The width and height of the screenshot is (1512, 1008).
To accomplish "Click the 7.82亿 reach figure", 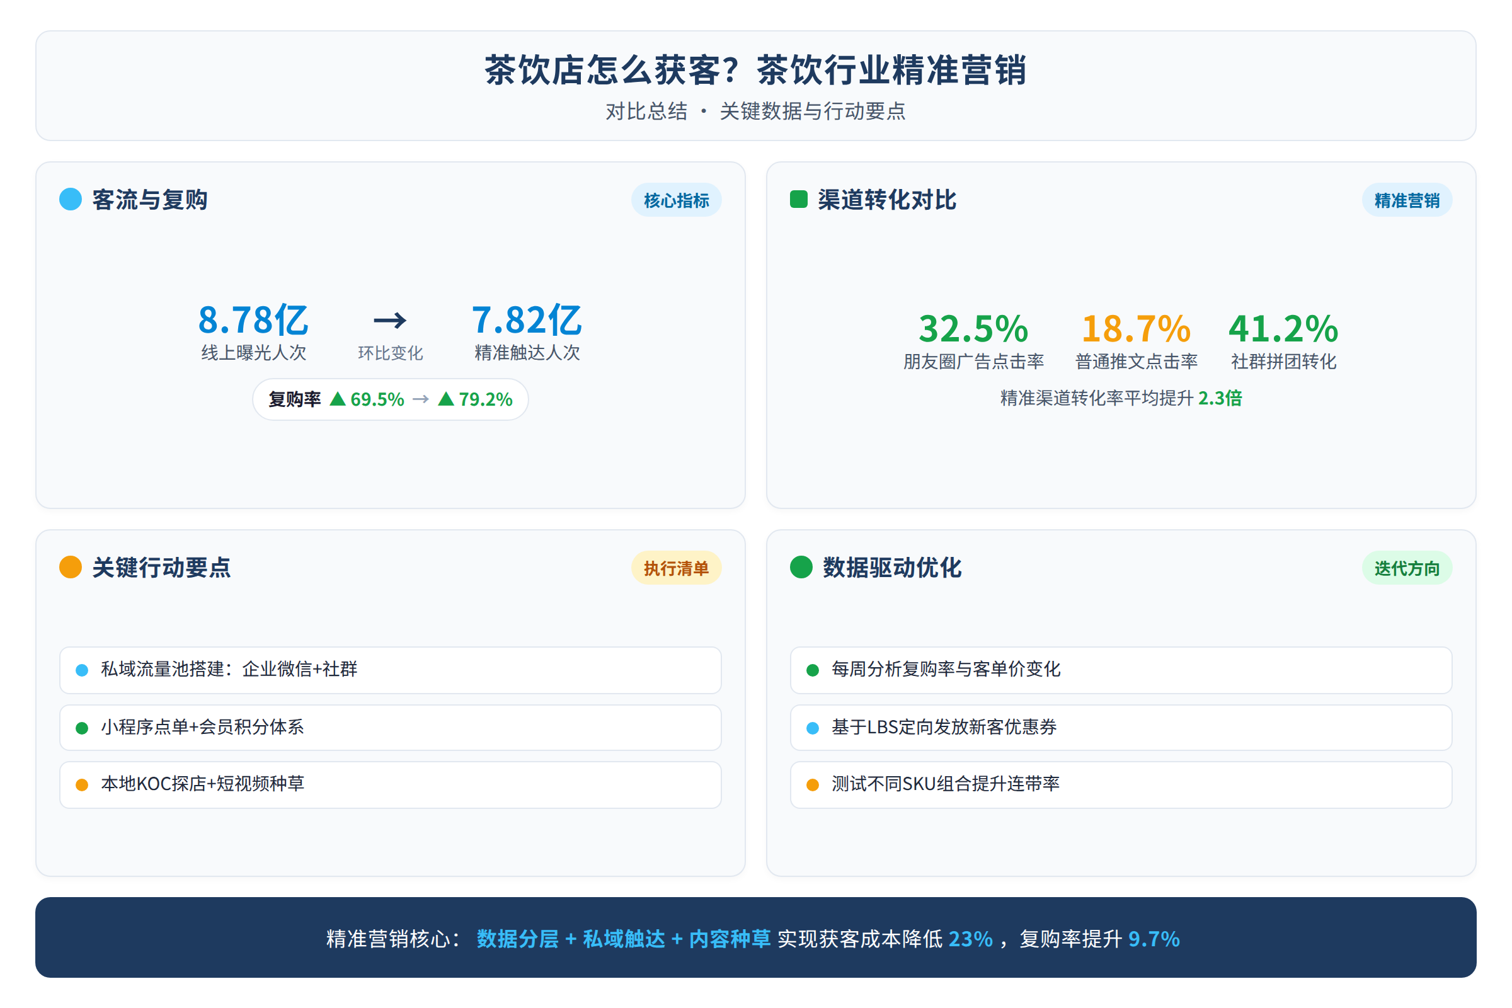I will pyautogui.click(x=527, y=320).
